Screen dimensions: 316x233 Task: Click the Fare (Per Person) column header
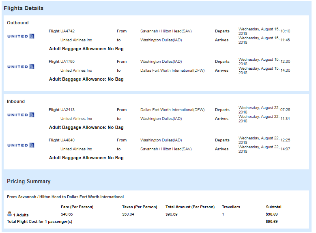click(77, 207)
